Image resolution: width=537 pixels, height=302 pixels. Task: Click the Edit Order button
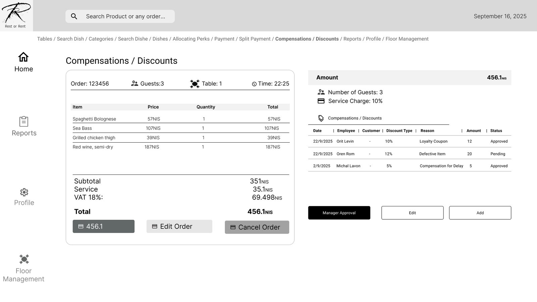(x=179, y=226)
